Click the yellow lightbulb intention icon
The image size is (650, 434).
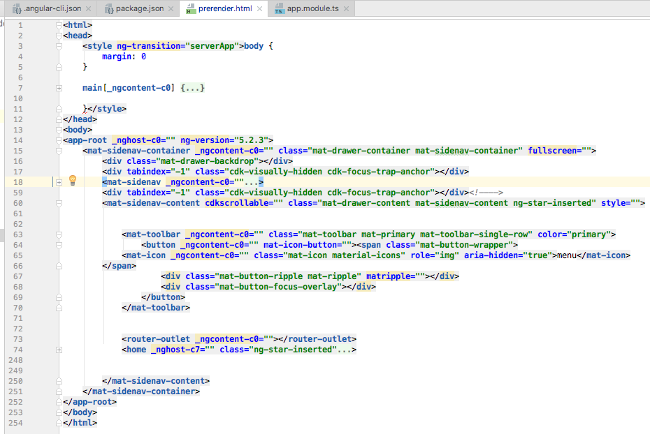click(x=73, y=180)
